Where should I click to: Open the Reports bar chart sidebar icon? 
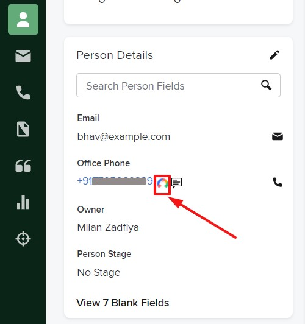23,202
